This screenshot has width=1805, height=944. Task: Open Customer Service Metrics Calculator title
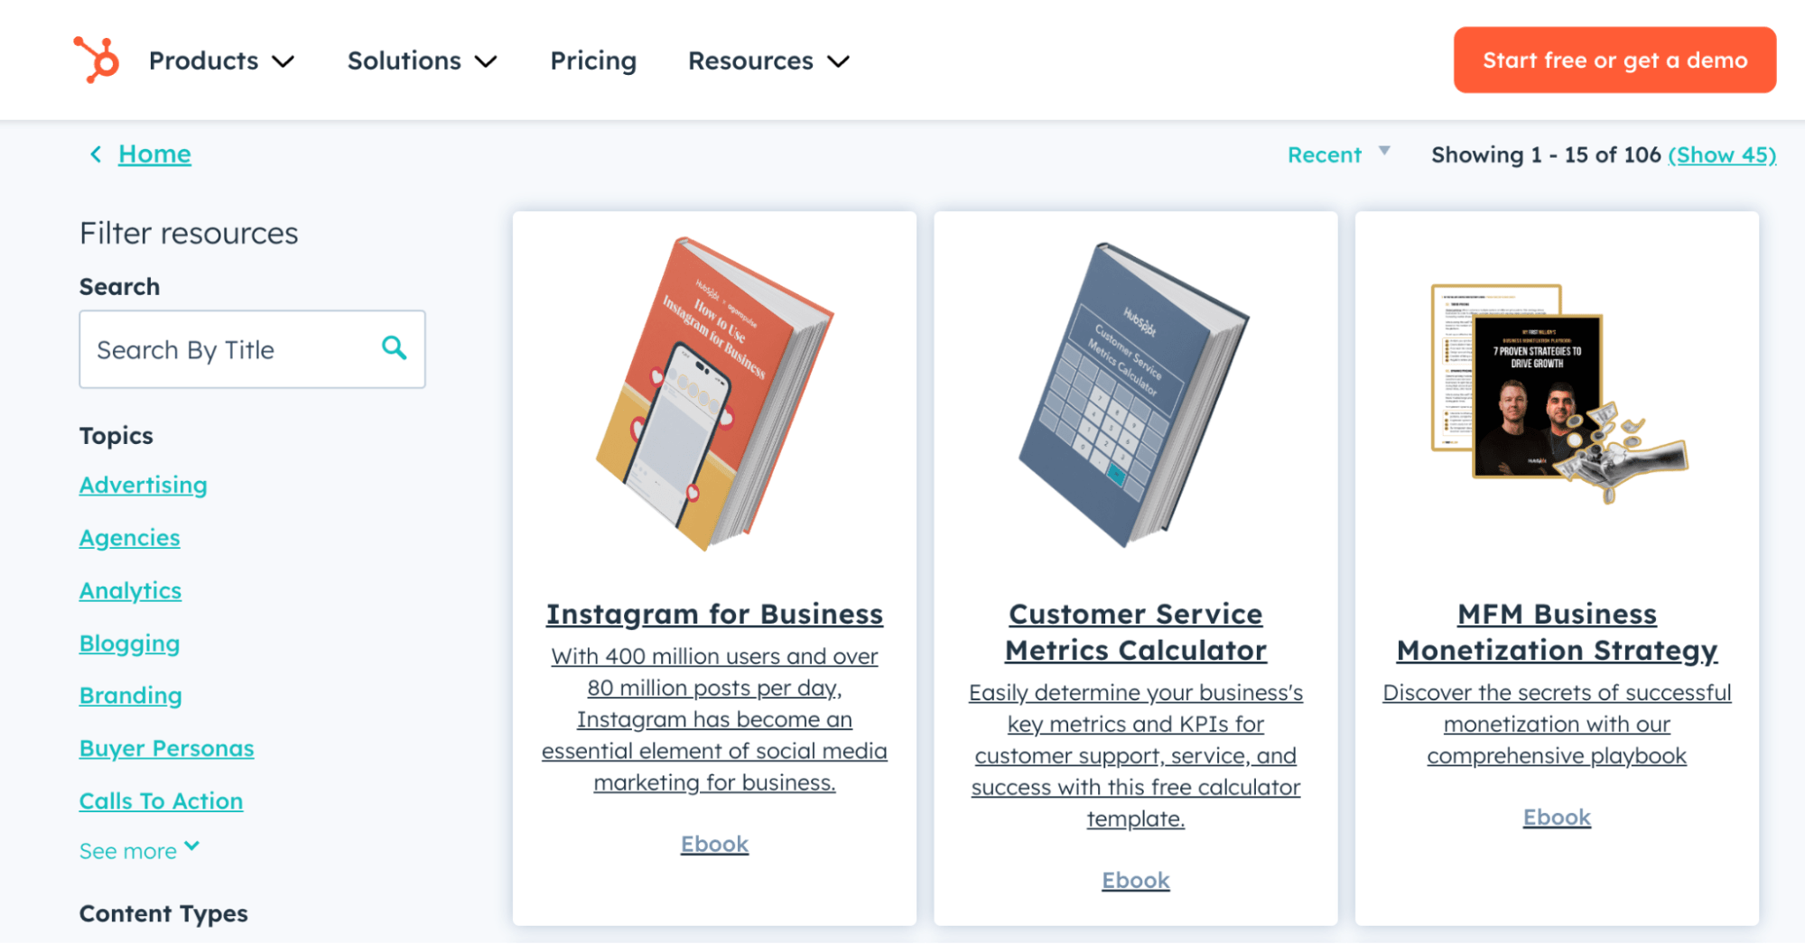point(1135,633)
